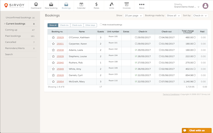This screenshot has width=213, height=133.
Task: Click the chat bubble icon
Action: 185,131
